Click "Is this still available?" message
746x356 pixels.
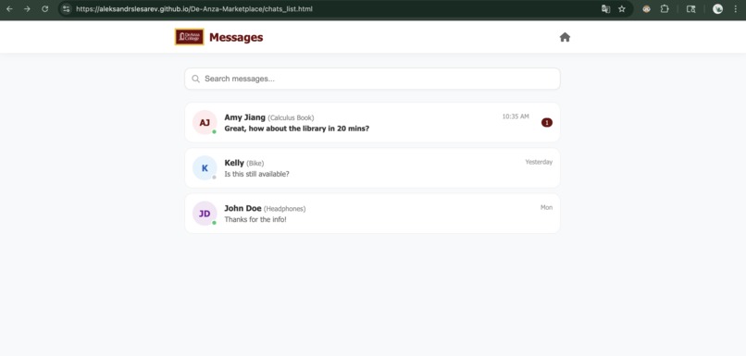pyautogui.click(x=256, y=174)
